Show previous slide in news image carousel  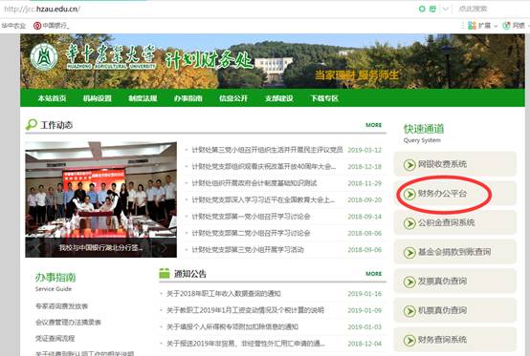(37, 248)
